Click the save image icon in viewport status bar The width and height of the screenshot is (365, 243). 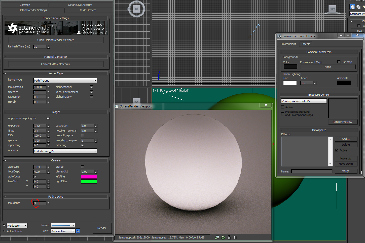click(217, 237)
